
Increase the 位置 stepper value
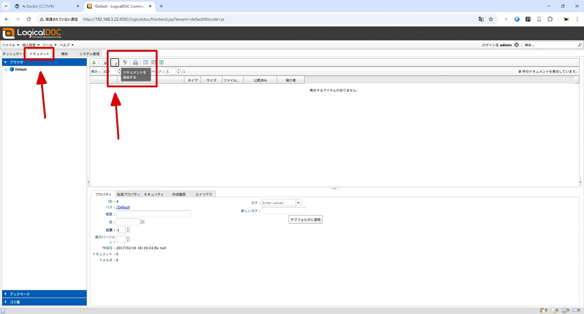(128, 229)
